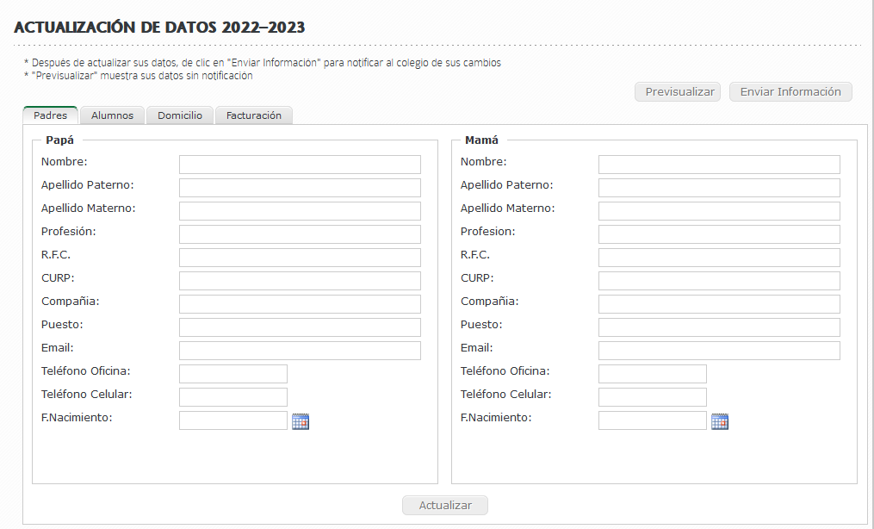874x529 pixels.
Task: Select the Facturación tab
Action: click(254, 115)
